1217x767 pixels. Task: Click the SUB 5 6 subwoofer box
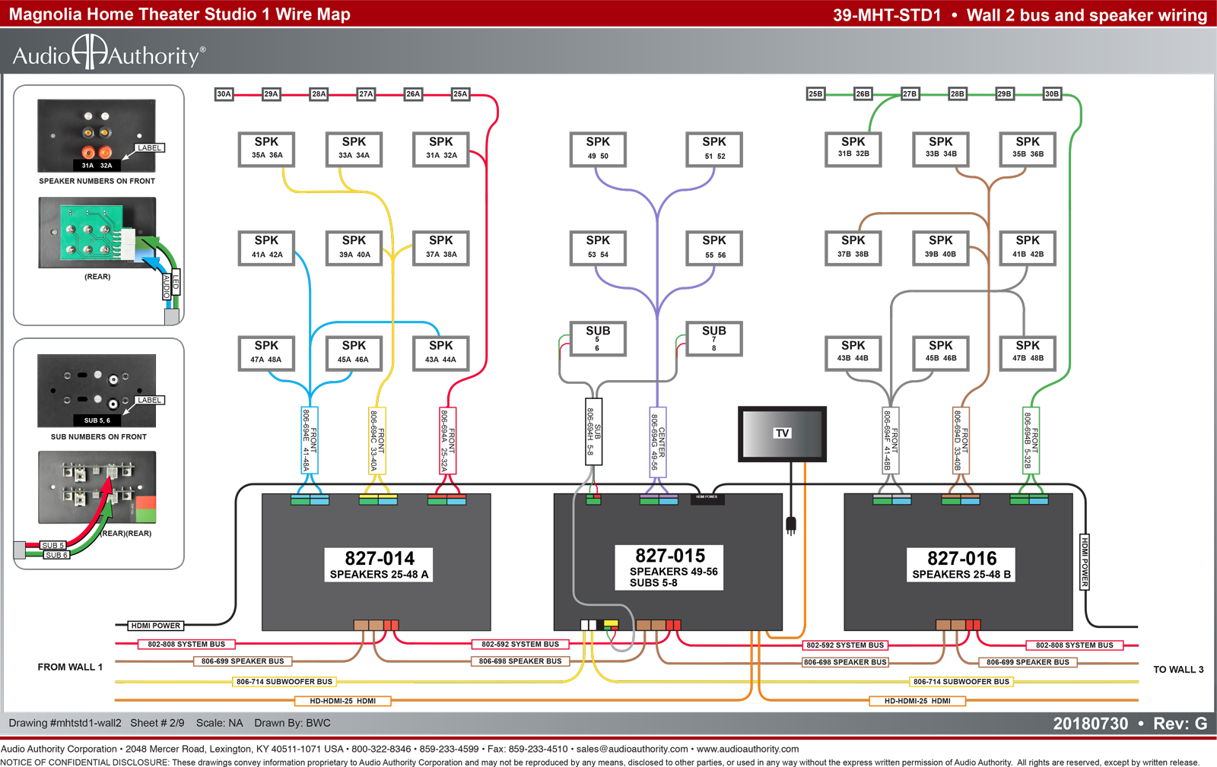click(x=598, y=339)
